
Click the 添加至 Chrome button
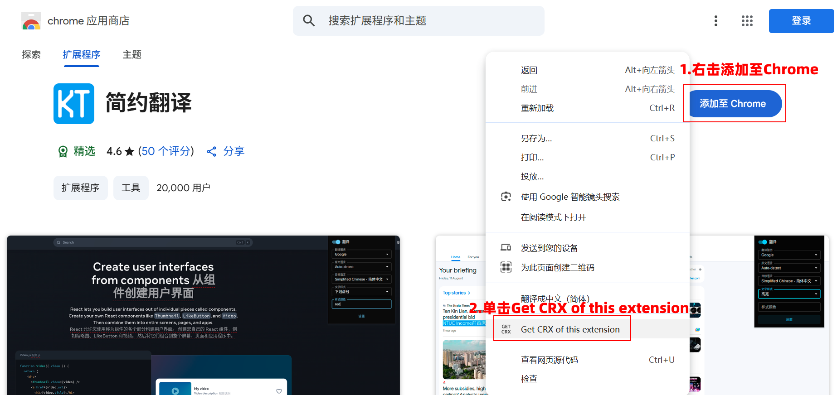click(x=735, y=104)
